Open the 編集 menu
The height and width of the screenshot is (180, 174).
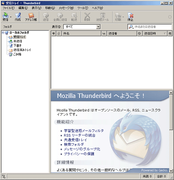tap(23, 8)
